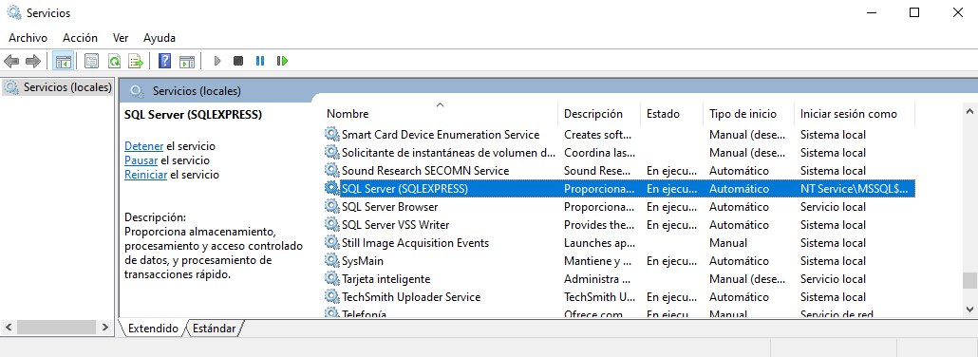Click the Back arrow toolbar icon
978x357 pixels.
pyautogui.click(x=11, y=61)
